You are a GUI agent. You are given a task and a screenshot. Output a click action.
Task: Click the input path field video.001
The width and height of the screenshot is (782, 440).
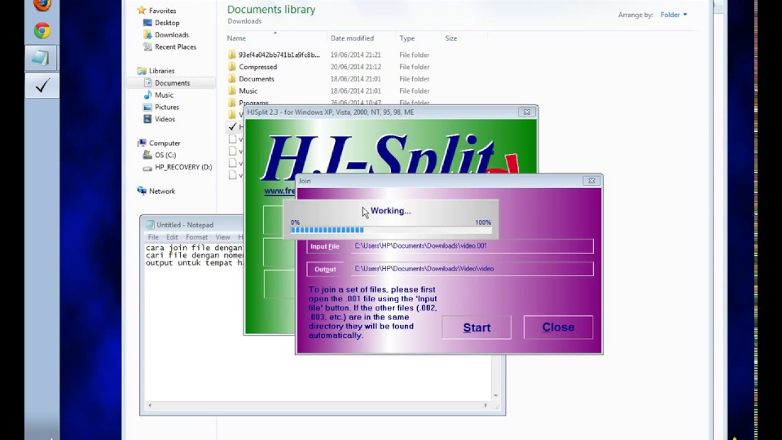(x=472, y=246)
